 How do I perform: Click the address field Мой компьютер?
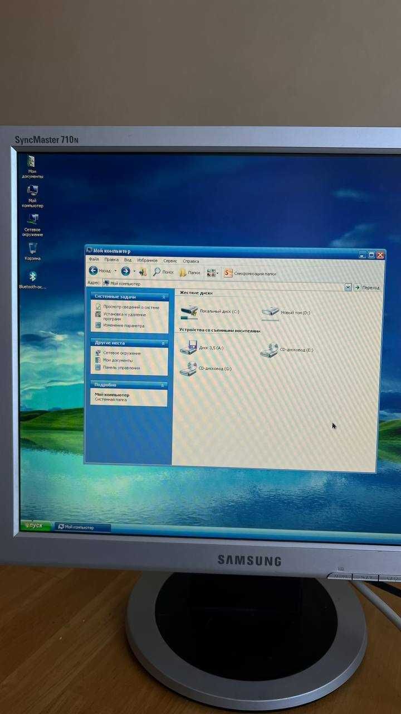coord(223,286)
